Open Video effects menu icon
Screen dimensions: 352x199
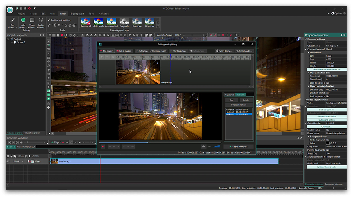(32, 20)
